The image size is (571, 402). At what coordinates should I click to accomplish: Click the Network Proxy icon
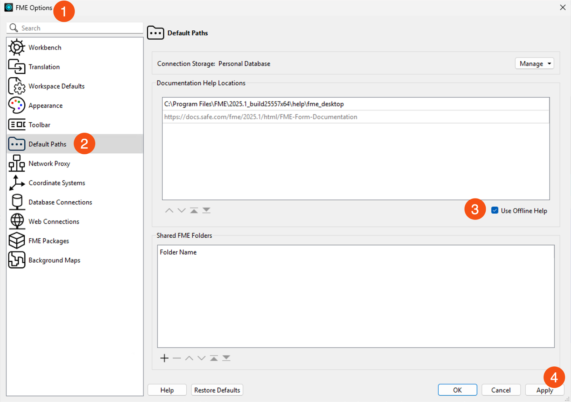[17, 163]
